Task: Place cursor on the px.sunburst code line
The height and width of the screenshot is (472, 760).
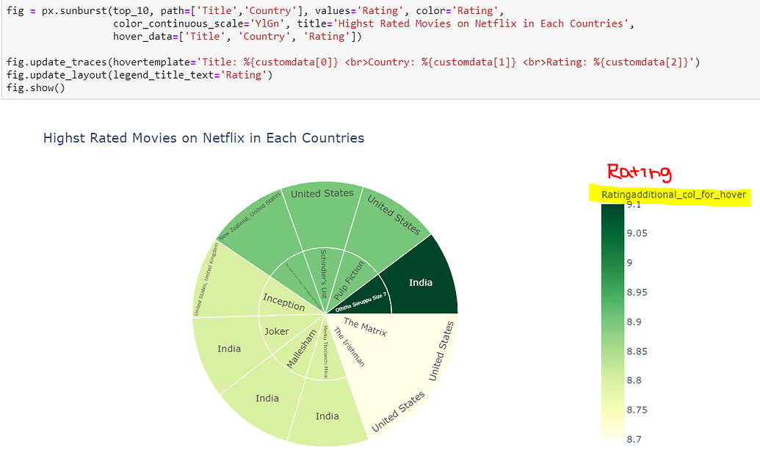Action: pyautogui.click(x=255, y=11)
